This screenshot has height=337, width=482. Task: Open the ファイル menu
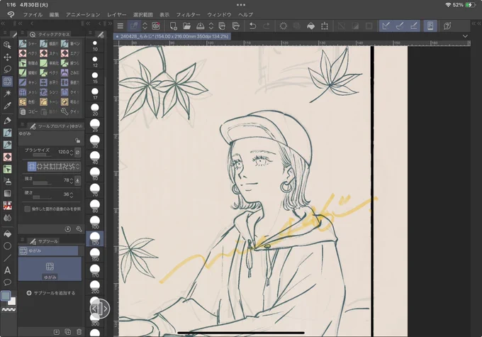click(x=33, y=14)
